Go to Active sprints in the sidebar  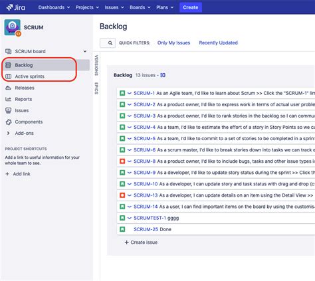(x=29, y=76)
